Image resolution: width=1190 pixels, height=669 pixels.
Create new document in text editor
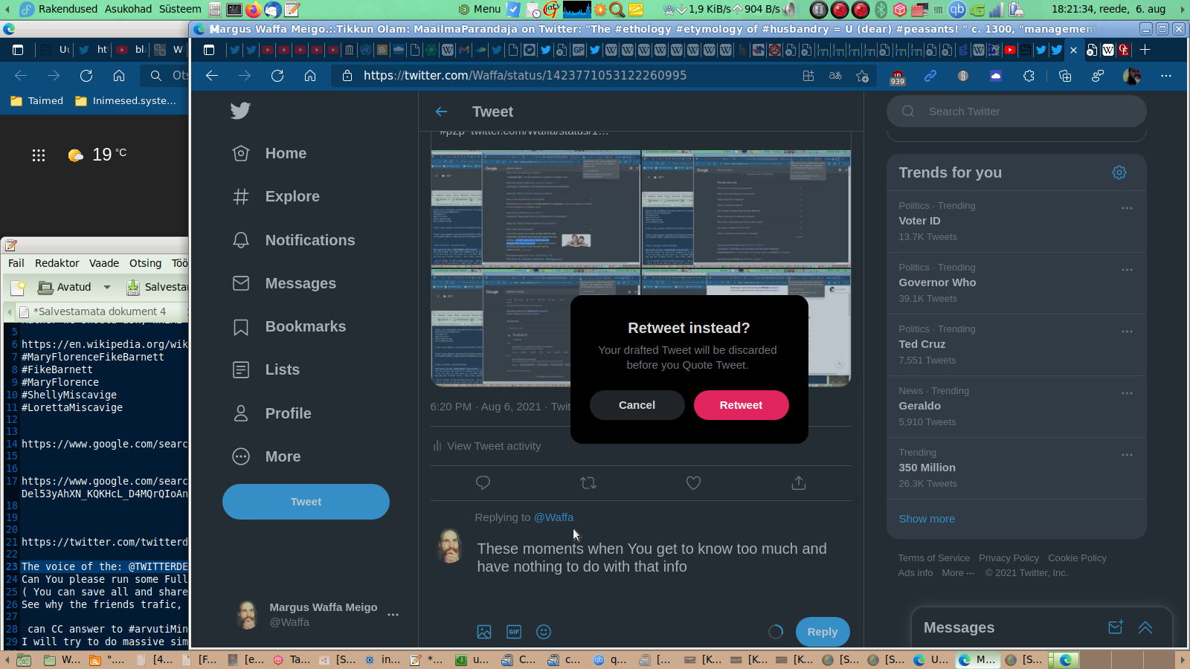18,287
